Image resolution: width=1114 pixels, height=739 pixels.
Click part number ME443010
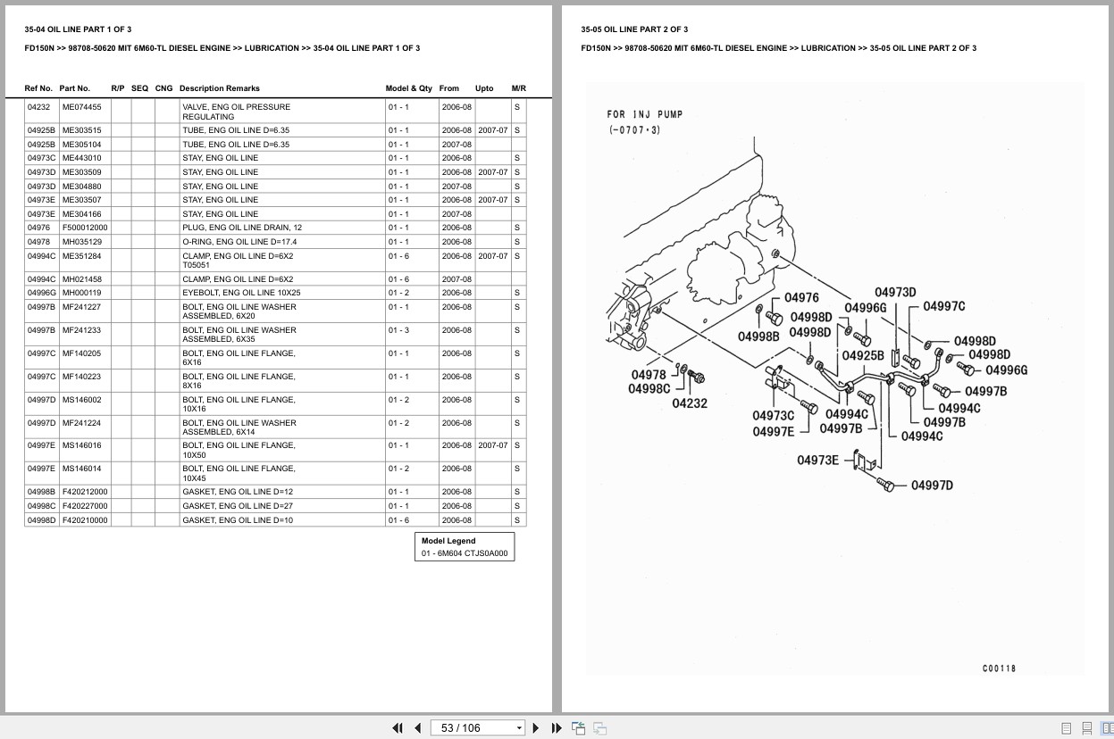click(81, 158)
